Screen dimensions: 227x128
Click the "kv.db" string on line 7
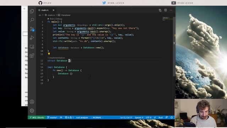(84, 41)
